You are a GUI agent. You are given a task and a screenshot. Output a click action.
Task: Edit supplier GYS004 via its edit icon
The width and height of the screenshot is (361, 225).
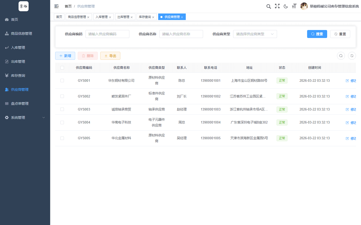[347, 123]
